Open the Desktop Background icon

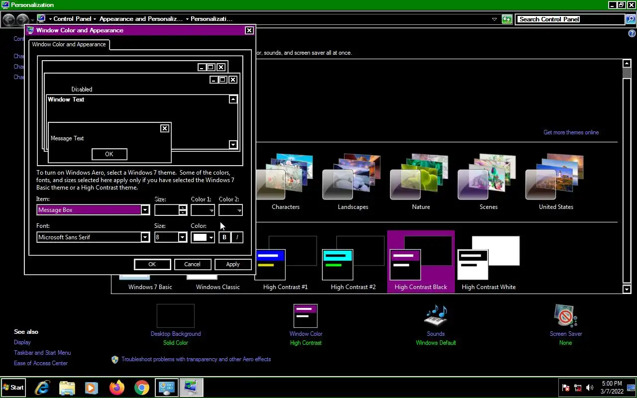pyautogui.click(x=176, y=316)
